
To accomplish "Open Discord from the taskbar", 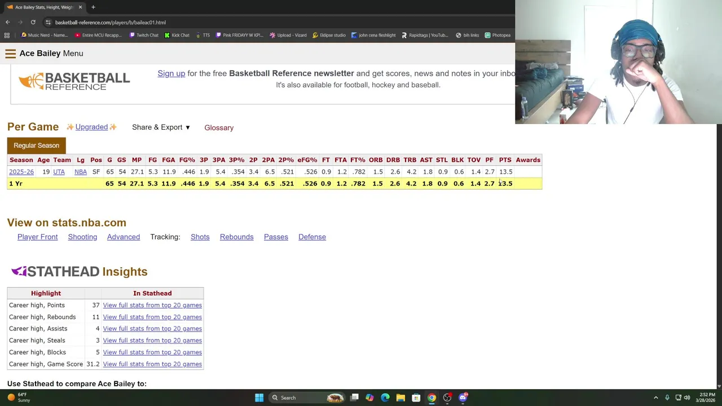I will click(x=463, y=398).
